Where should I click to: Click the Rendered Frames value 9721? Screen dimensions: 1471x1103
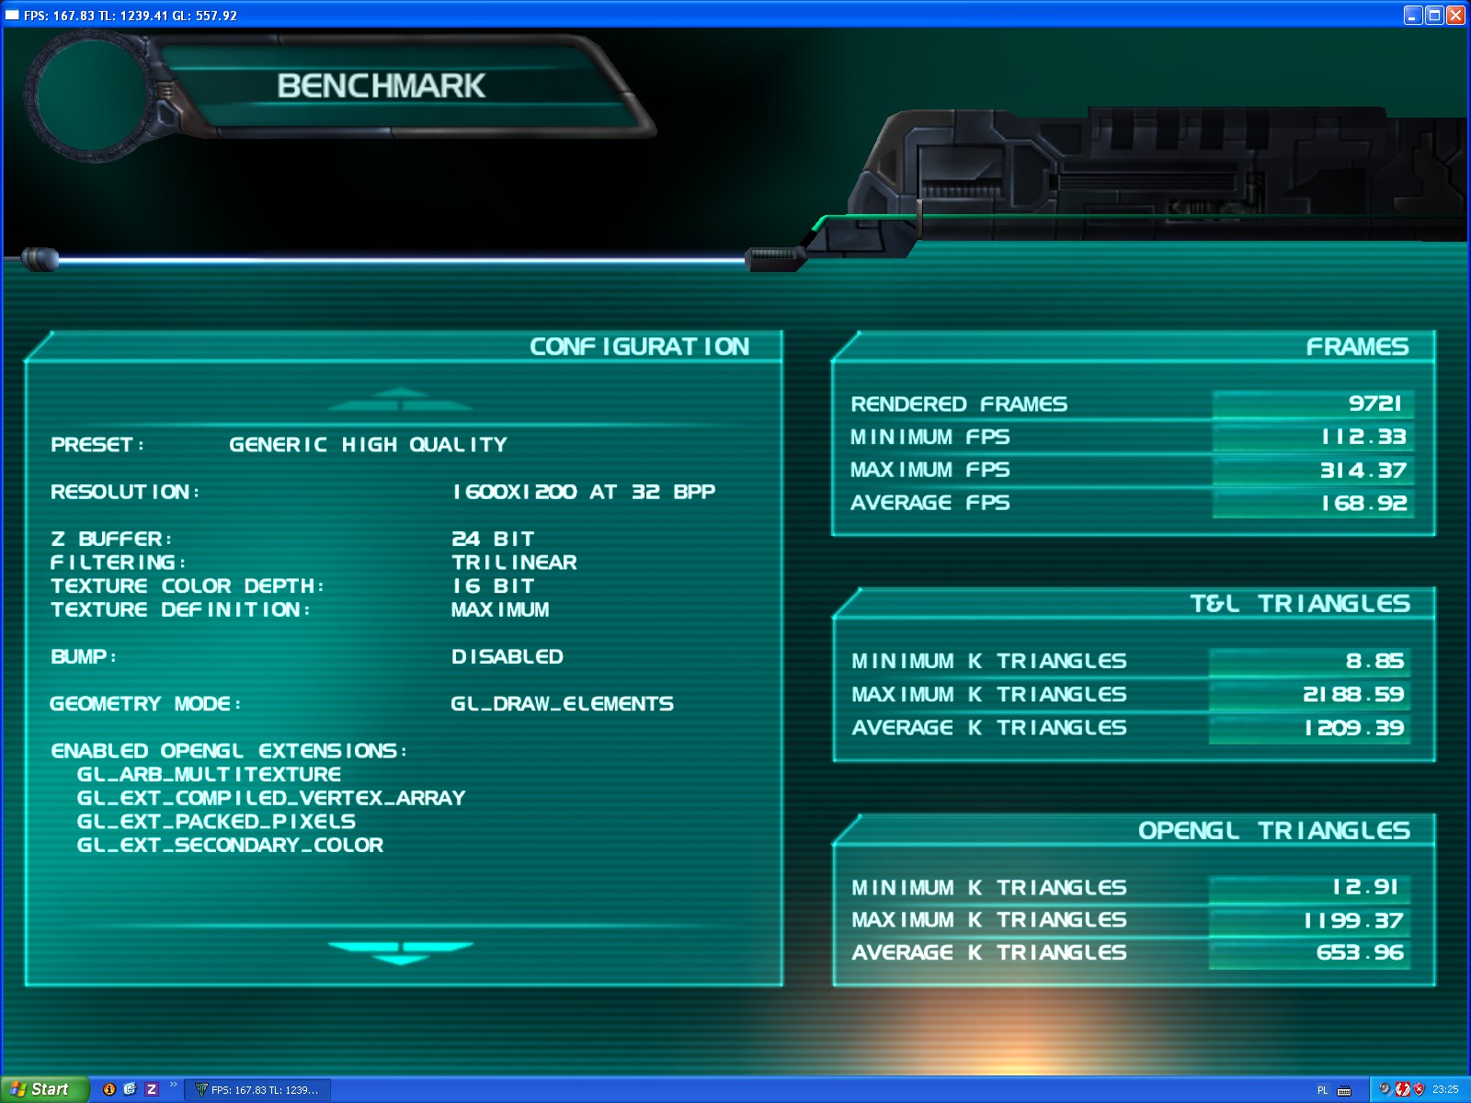coord(1374,404)
